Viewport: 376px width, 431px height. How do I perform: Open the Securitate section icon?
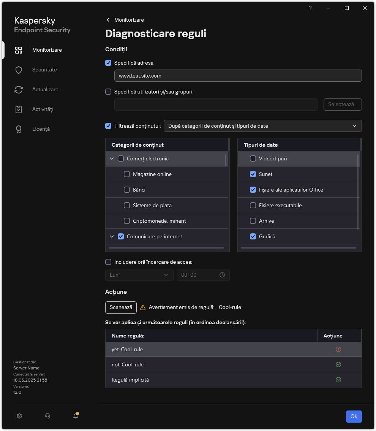tap(19, 70)
